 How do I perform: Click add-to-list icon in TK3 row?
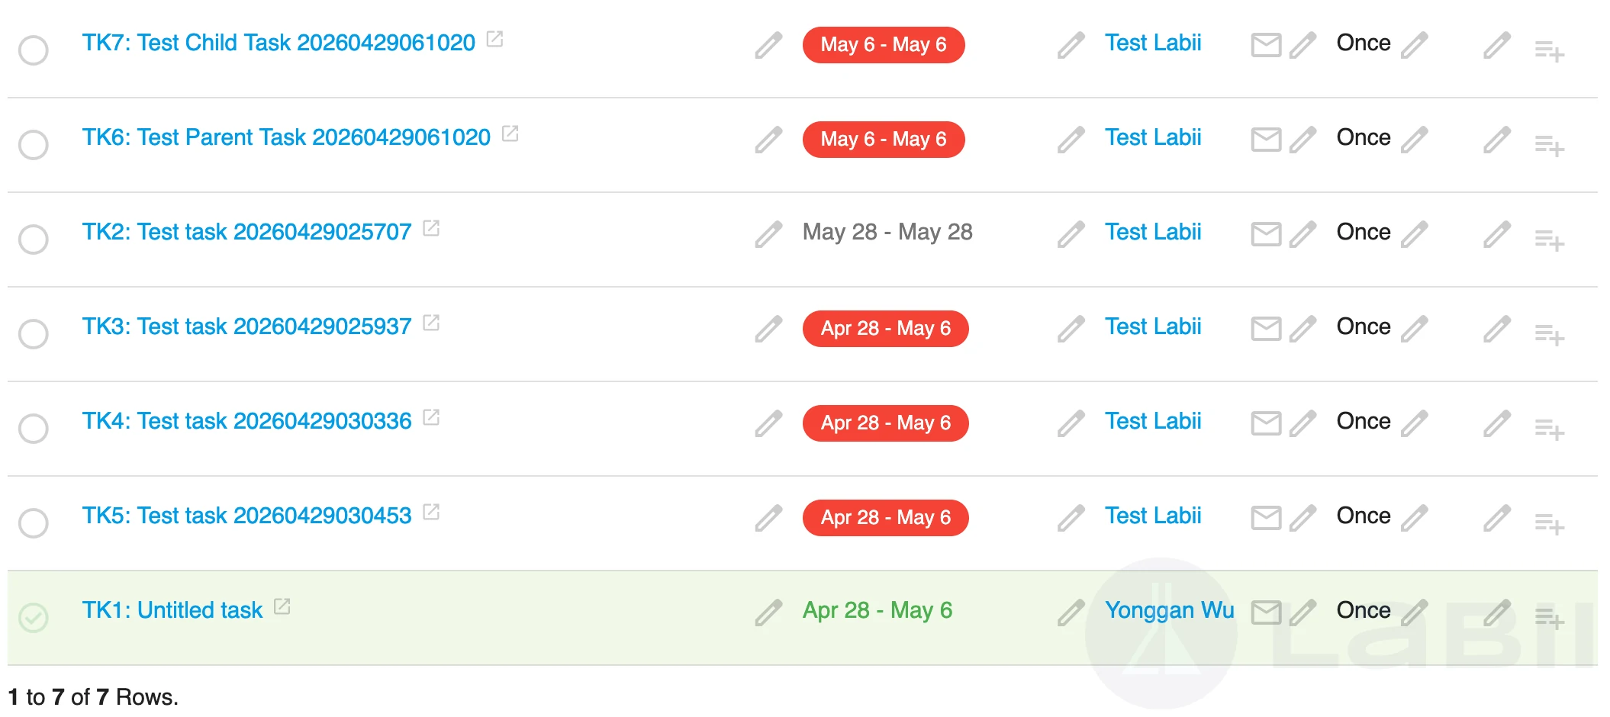[x=1550, y=335]
